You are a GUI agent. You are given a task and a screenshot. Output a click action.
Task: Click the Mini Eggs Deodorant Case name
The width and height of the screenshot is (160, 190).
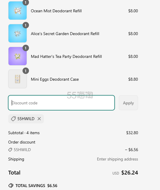tap(55, 79)
